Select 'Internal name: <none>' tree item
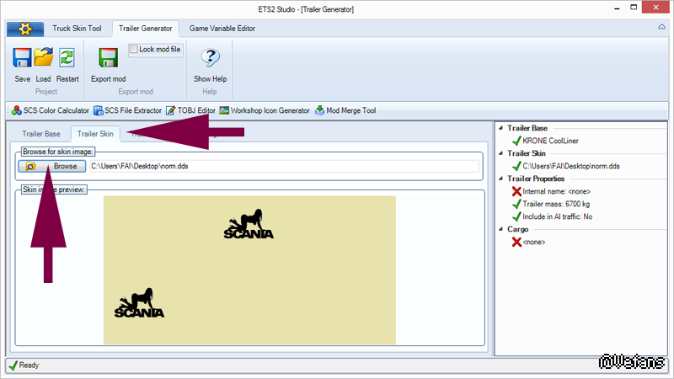The width and height of the screenshot is (674, 379). (x=557, y=192)
